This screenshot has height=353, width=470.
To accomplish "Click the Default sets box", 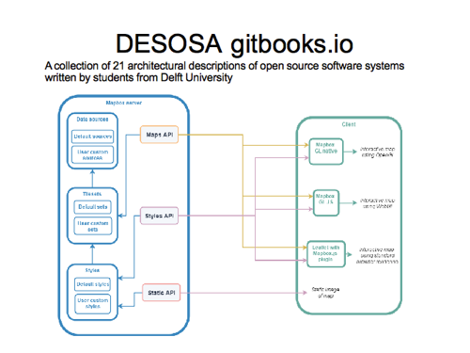I will [93, 207].
